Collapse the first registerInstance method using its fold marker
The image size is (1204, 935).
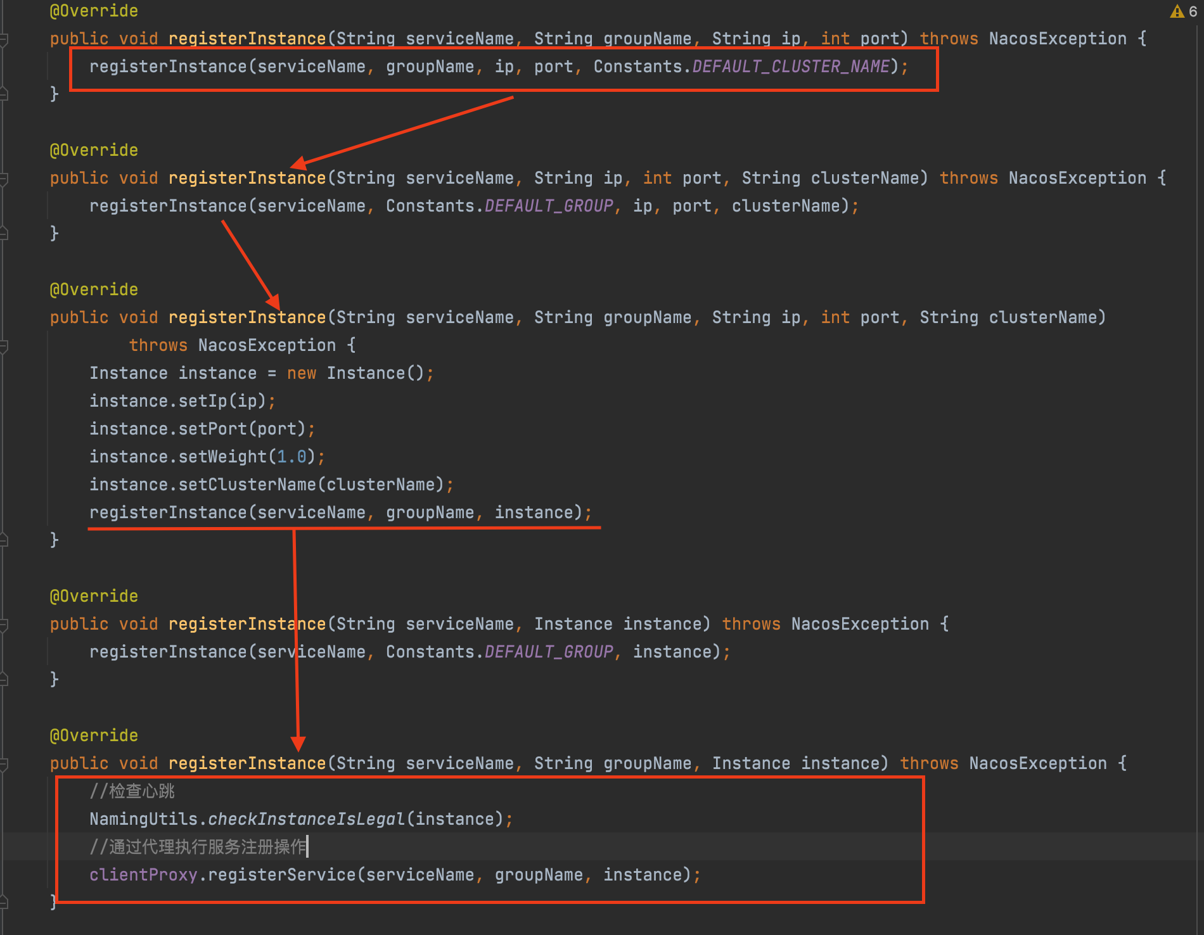(x=4, y=40)
